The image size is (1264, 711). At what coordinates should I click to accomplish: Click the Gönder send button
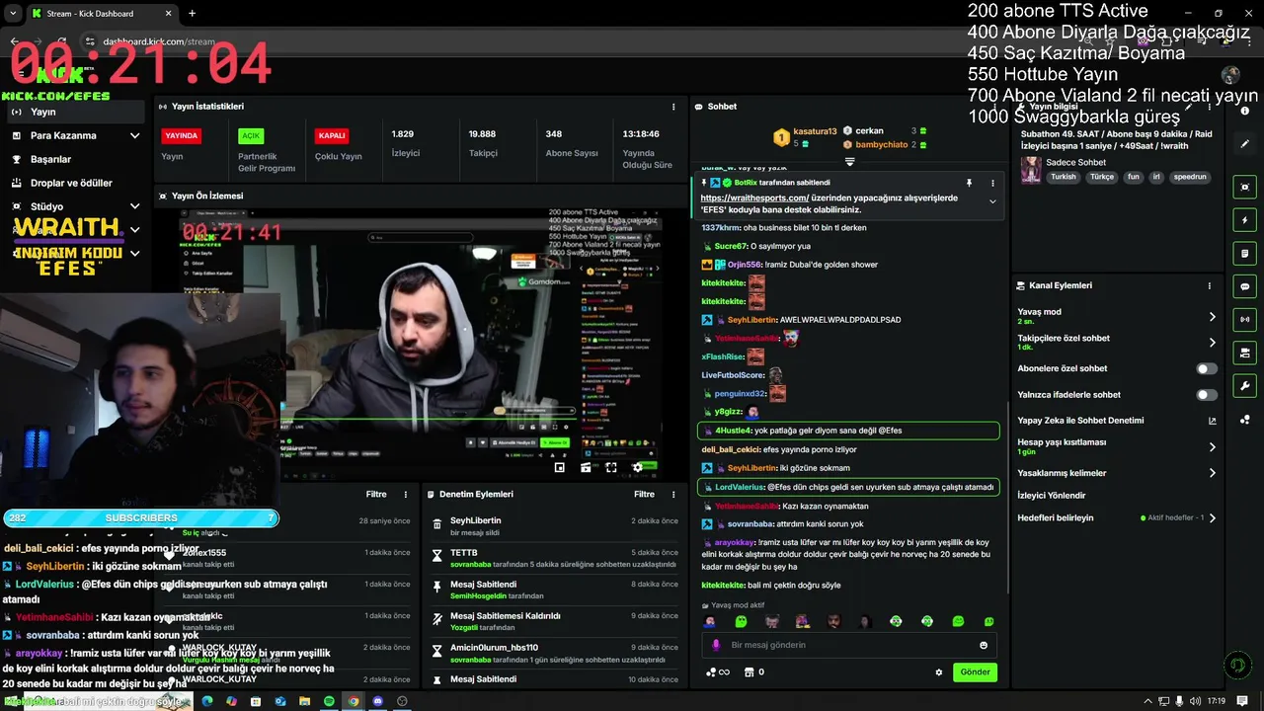click(x=975, y=672)
